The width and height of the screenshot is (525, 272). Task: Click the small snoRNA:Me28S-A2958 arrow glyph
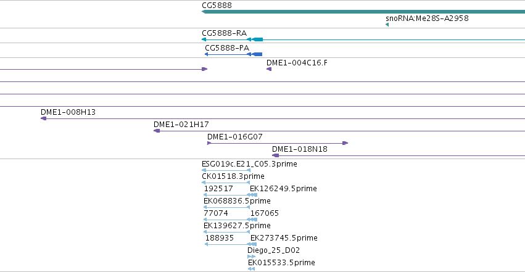coord(387,25)
